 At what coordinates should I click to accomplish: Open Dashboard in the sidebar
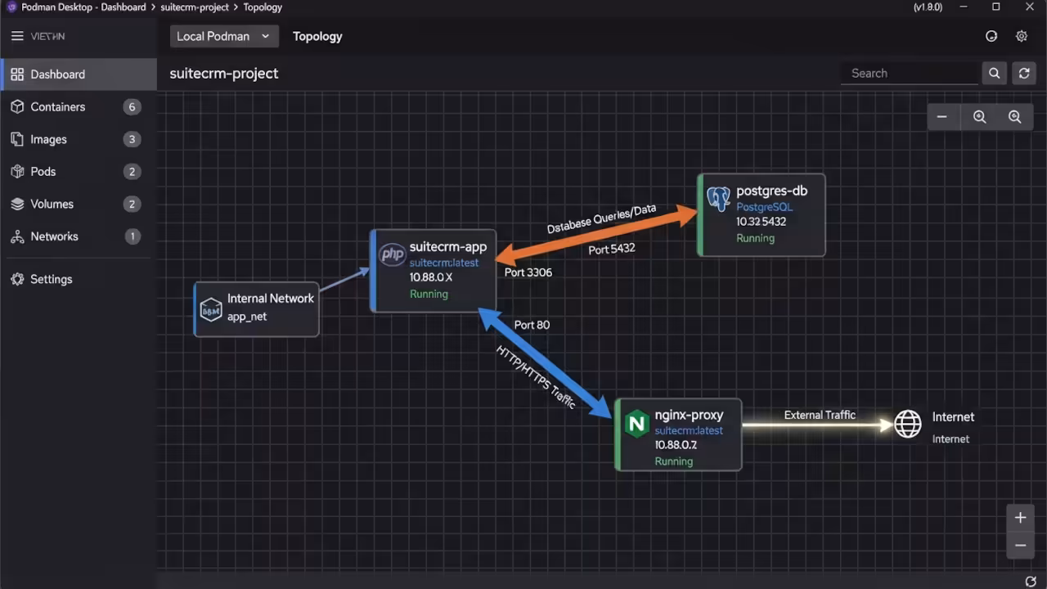(79, 74)
